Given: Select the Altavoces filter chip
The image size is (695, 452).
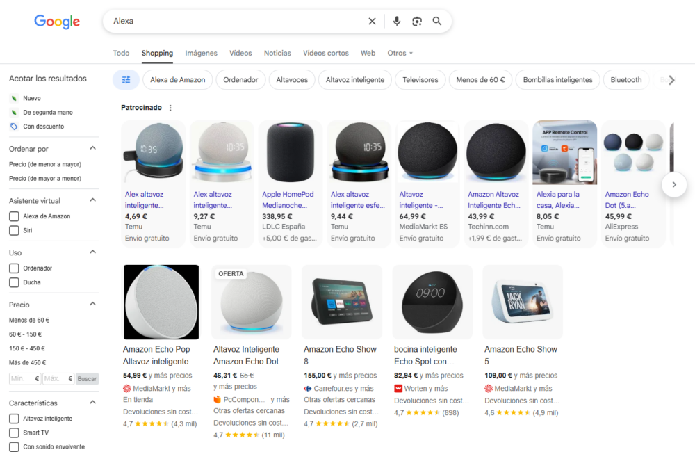Looking at the screenshot, I should [x=292, y=80].
